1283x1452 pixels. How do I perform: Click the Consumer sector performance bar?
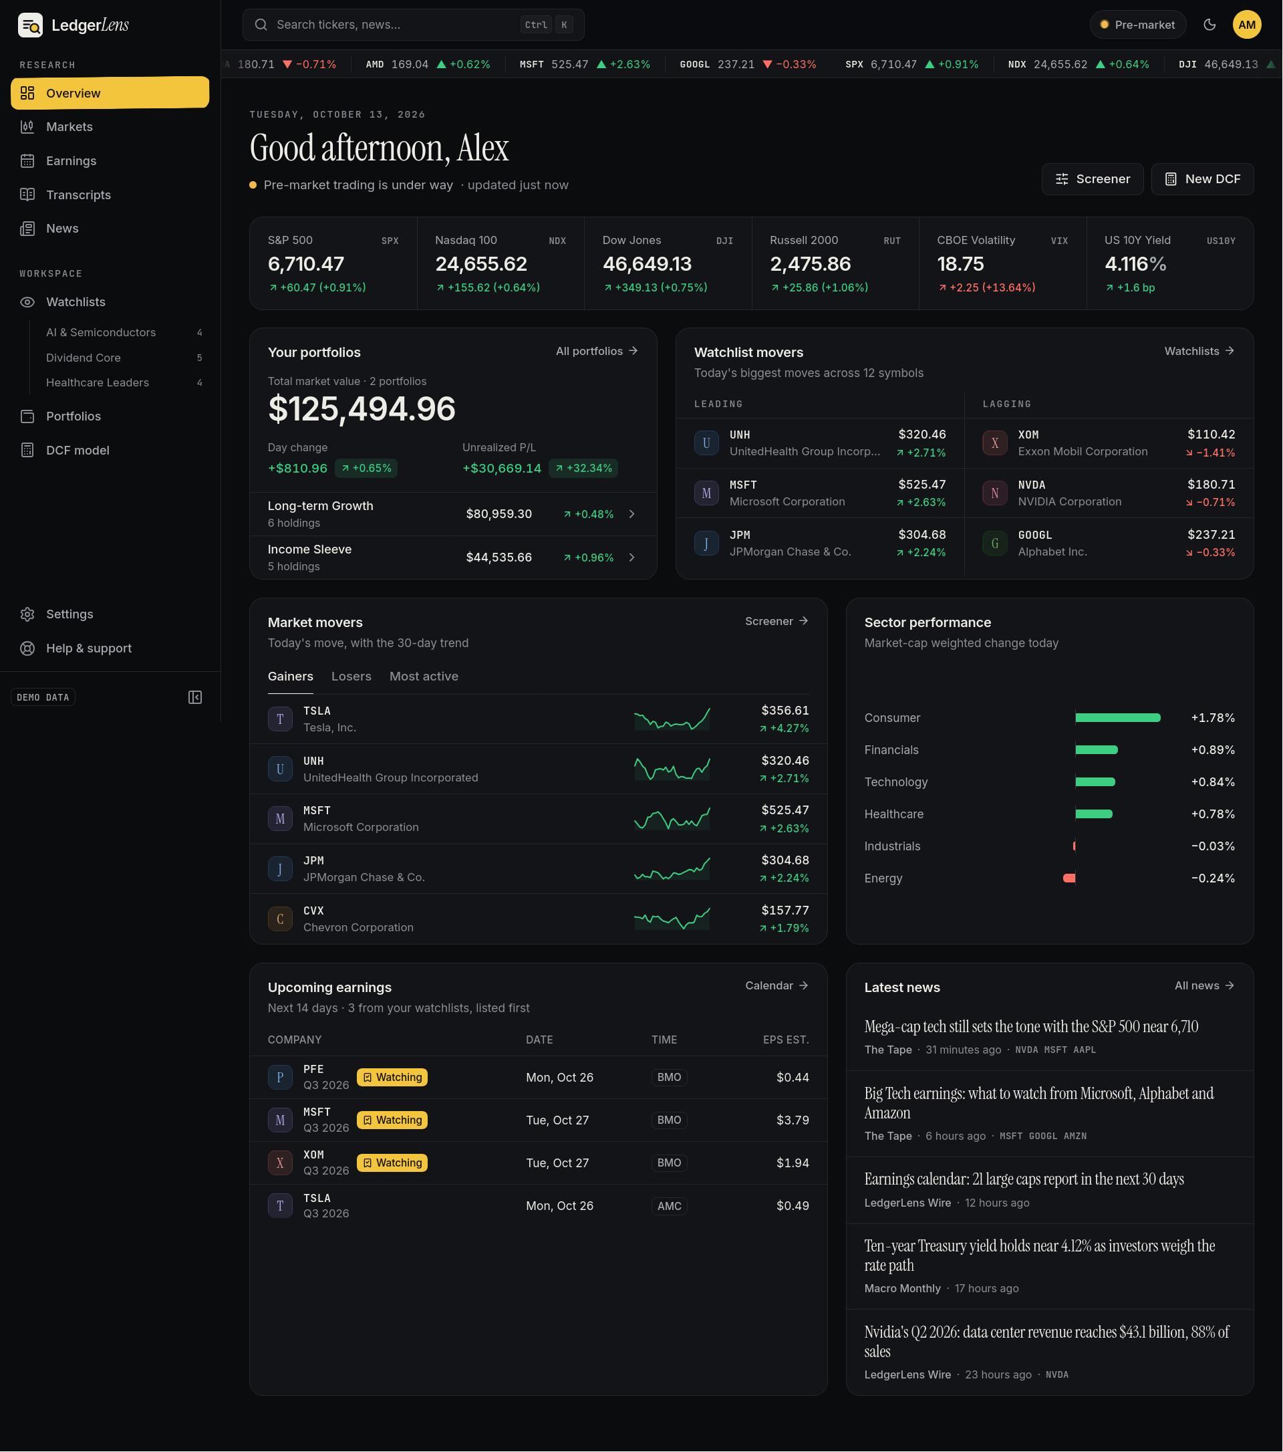(1118, 718)
